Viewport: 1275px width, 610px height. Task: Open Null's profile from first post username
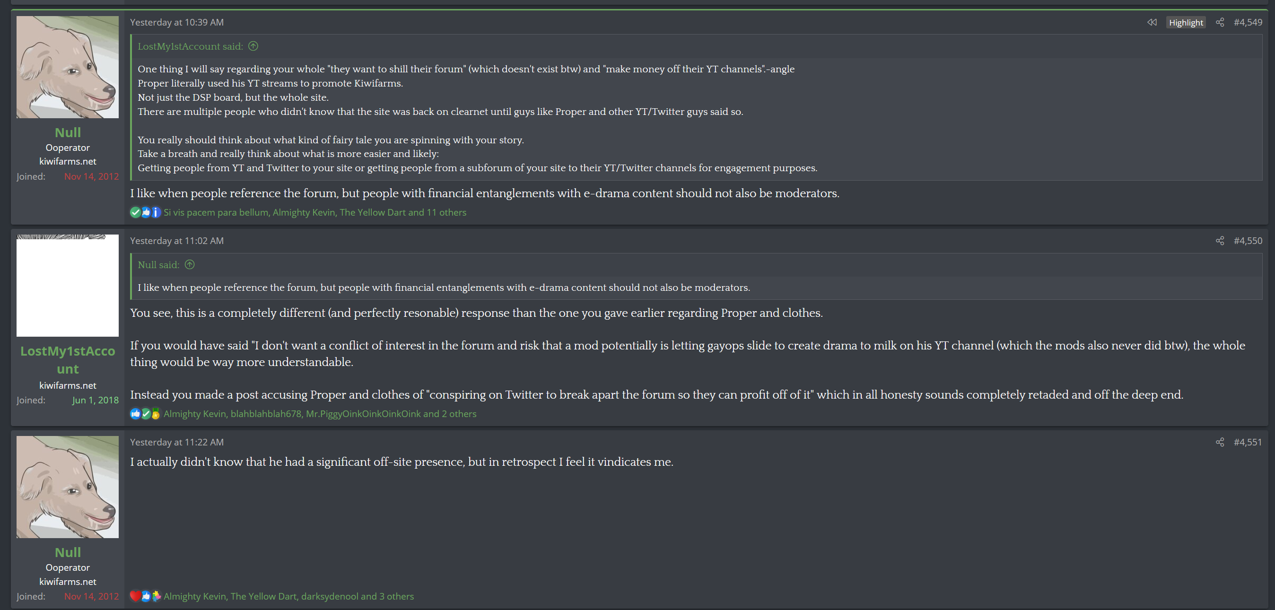[68, 132]
